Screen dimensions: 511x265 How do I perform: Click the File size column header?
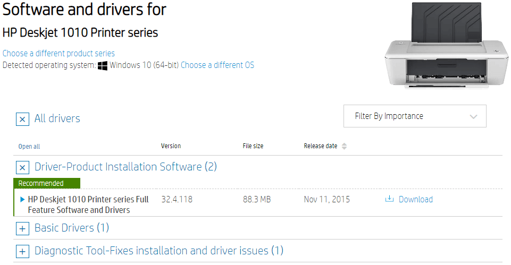click(253, 146)
